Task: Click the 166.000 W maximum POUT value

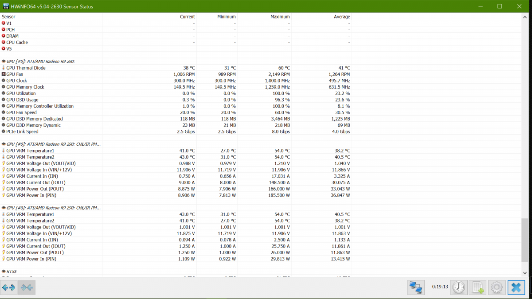Action: pyautogui.click(x=278, y=189)
